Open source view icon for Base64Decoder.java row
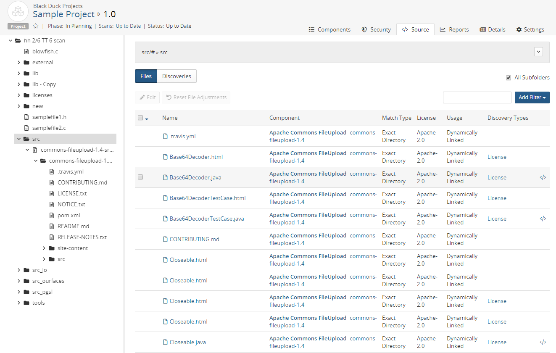 click(543, 177)
